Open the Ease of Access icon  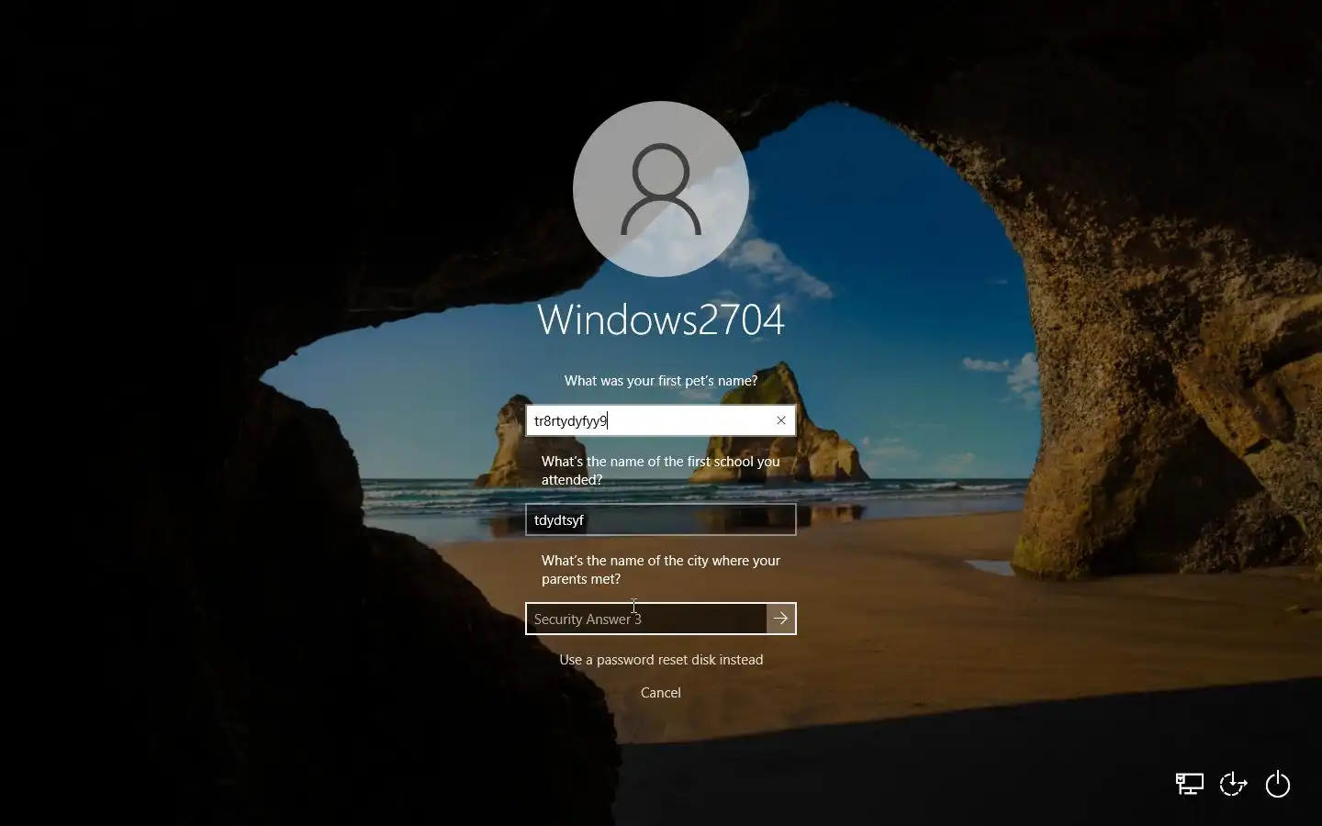[x=1233, y=784]
